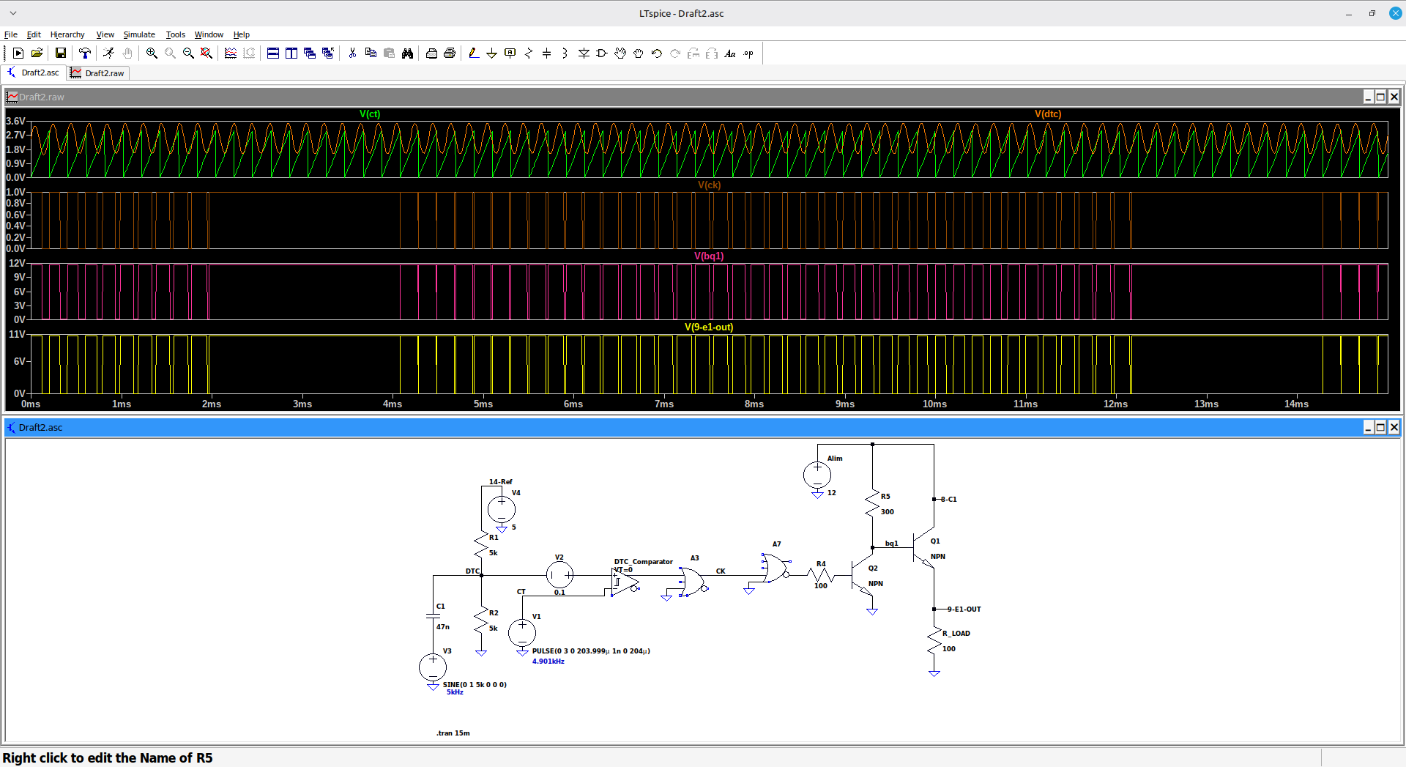Click the V(9-e1-out) trace label
Viewport: 1406px width, 767px height.
(709, 327)
